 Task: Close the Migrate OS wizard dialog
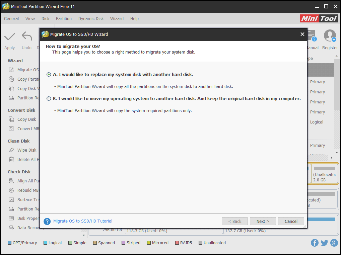pyautogui.click(x=302, y=34)
